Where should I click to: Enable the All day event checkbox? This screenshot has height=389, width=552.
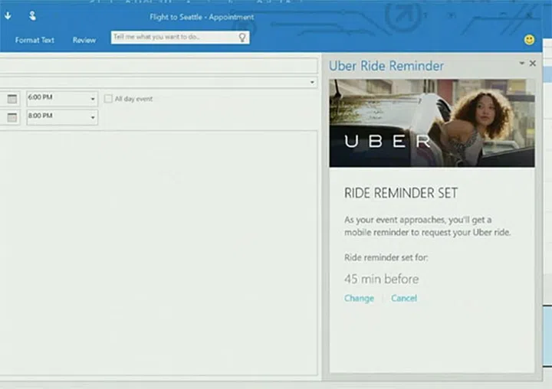(x=109, y=99)
